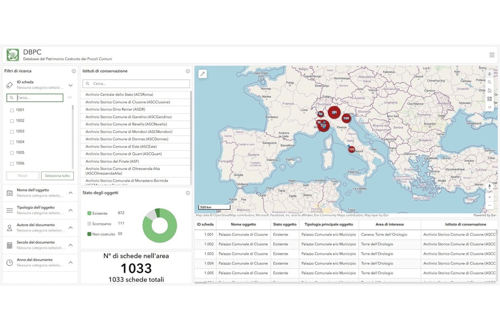Screen dimensions: 500x333
Task: Check the 1001 ID checkbox
Action: pyautogui.click(x=12, y=110)
